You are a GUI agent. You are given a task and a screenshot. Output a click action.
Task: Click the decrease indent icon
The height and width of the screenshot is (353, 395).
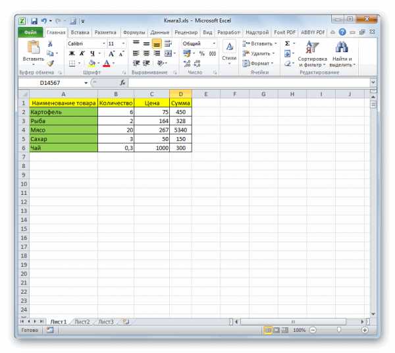point(136,63)
